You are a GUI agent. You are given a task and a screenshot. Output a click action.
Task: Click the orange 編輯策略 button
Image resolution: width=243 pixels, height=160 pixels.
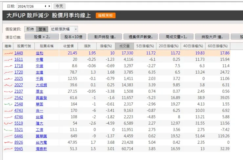coord(105,15)
